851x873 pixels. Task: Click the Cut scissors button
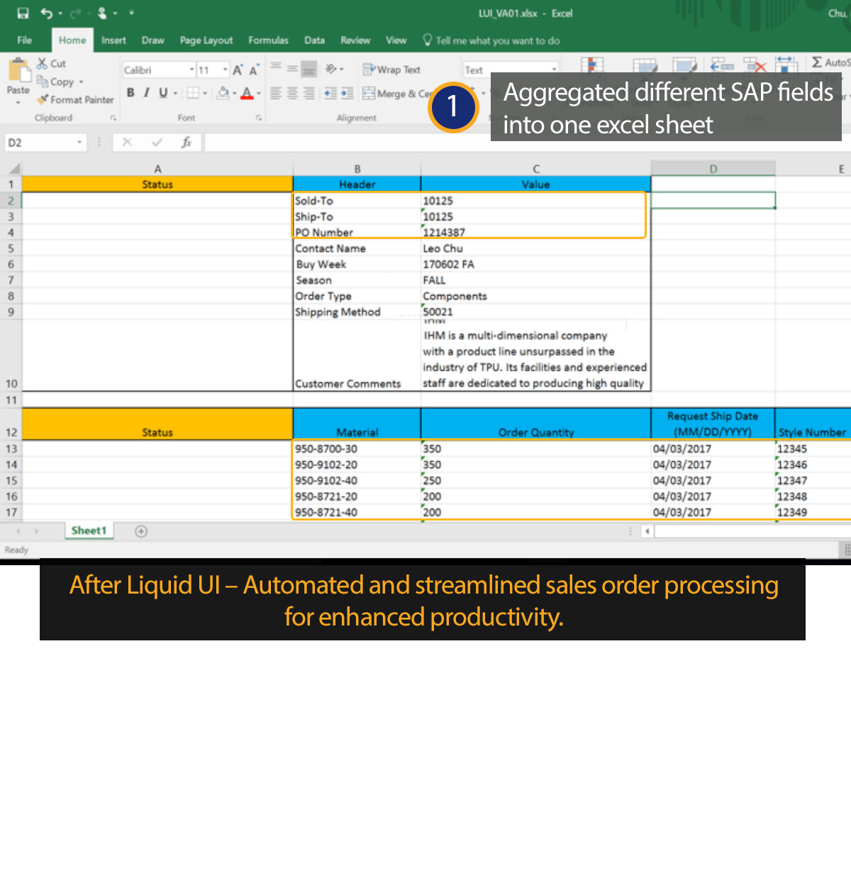[51, 64]
